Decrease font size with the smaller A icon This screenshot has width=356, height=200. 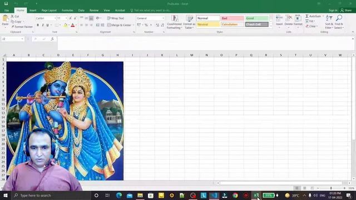[75, 18]
